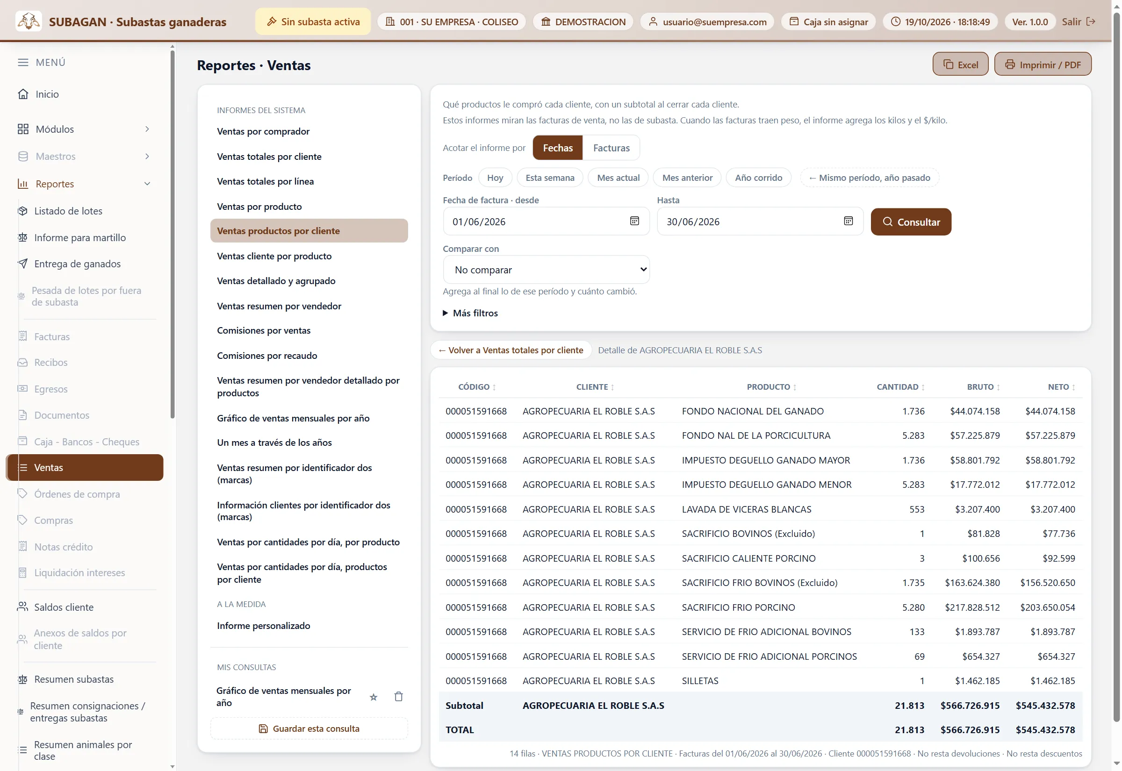The image size is (1122, 771).
Task: Choose the Hoy period chip
Action: click(x=495, y=177)
